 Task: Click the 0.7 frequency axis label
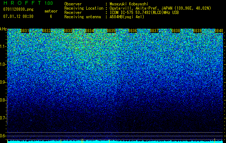pos(3,118)
